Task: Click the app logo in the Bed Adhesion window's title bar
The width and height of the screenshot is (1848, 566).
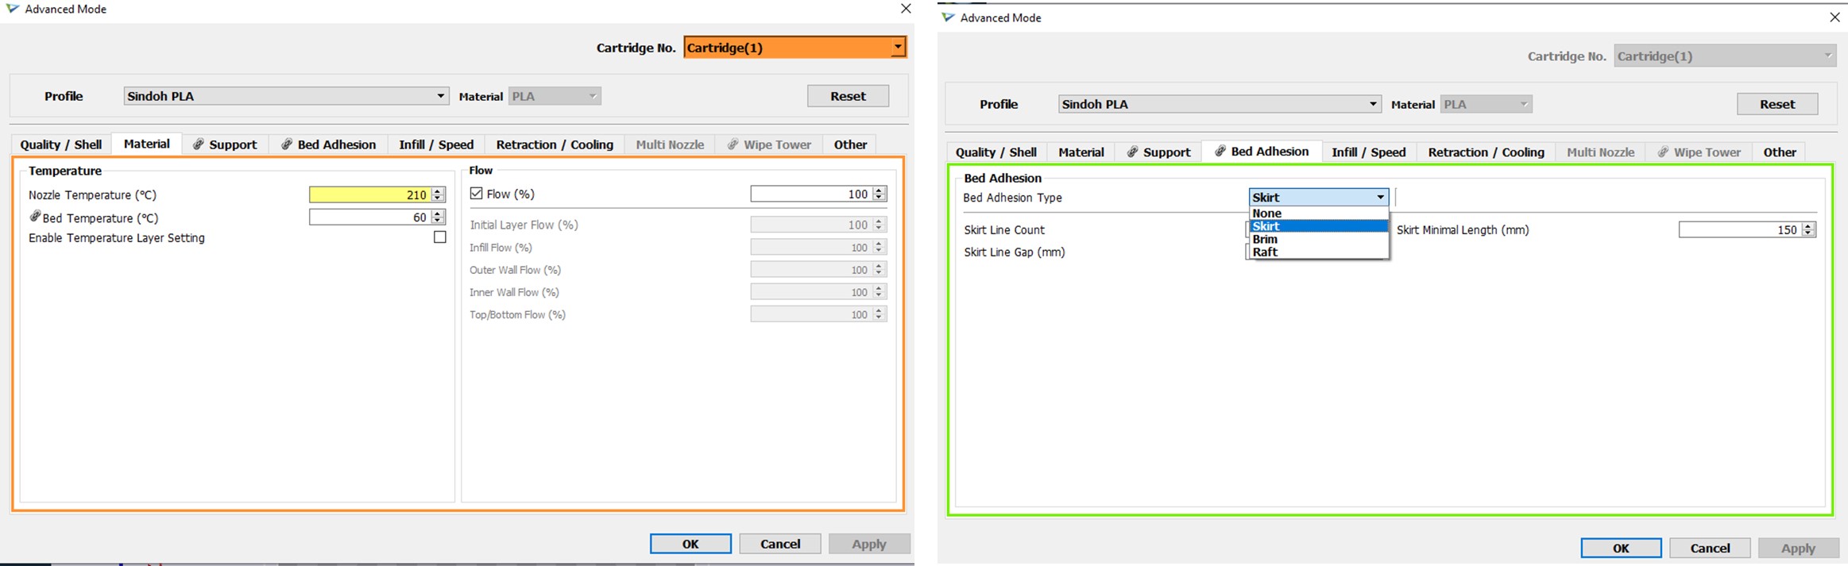Action: (948, 17)
